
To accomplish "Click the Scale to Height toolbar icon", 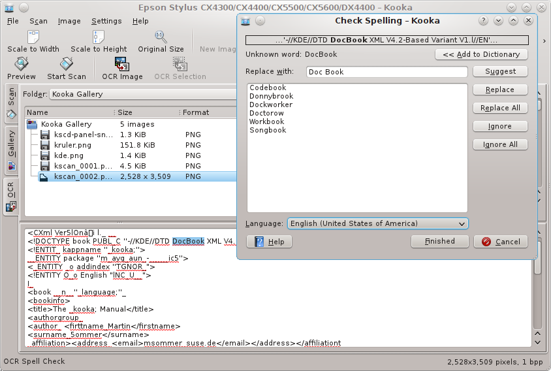I will (99, 37).
